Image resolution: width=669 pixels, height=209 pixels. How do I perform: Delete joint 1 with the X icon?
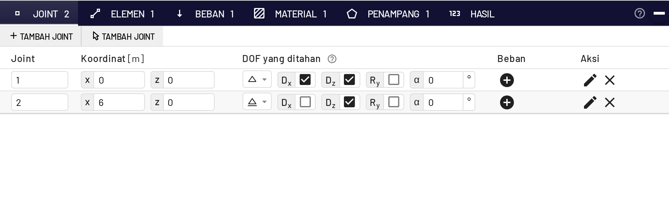[x=610, y=80]
